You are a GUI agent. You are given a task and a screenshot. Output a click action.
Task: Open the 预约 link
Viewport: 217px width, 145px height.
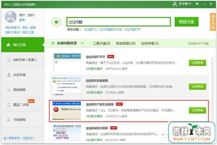25,27
